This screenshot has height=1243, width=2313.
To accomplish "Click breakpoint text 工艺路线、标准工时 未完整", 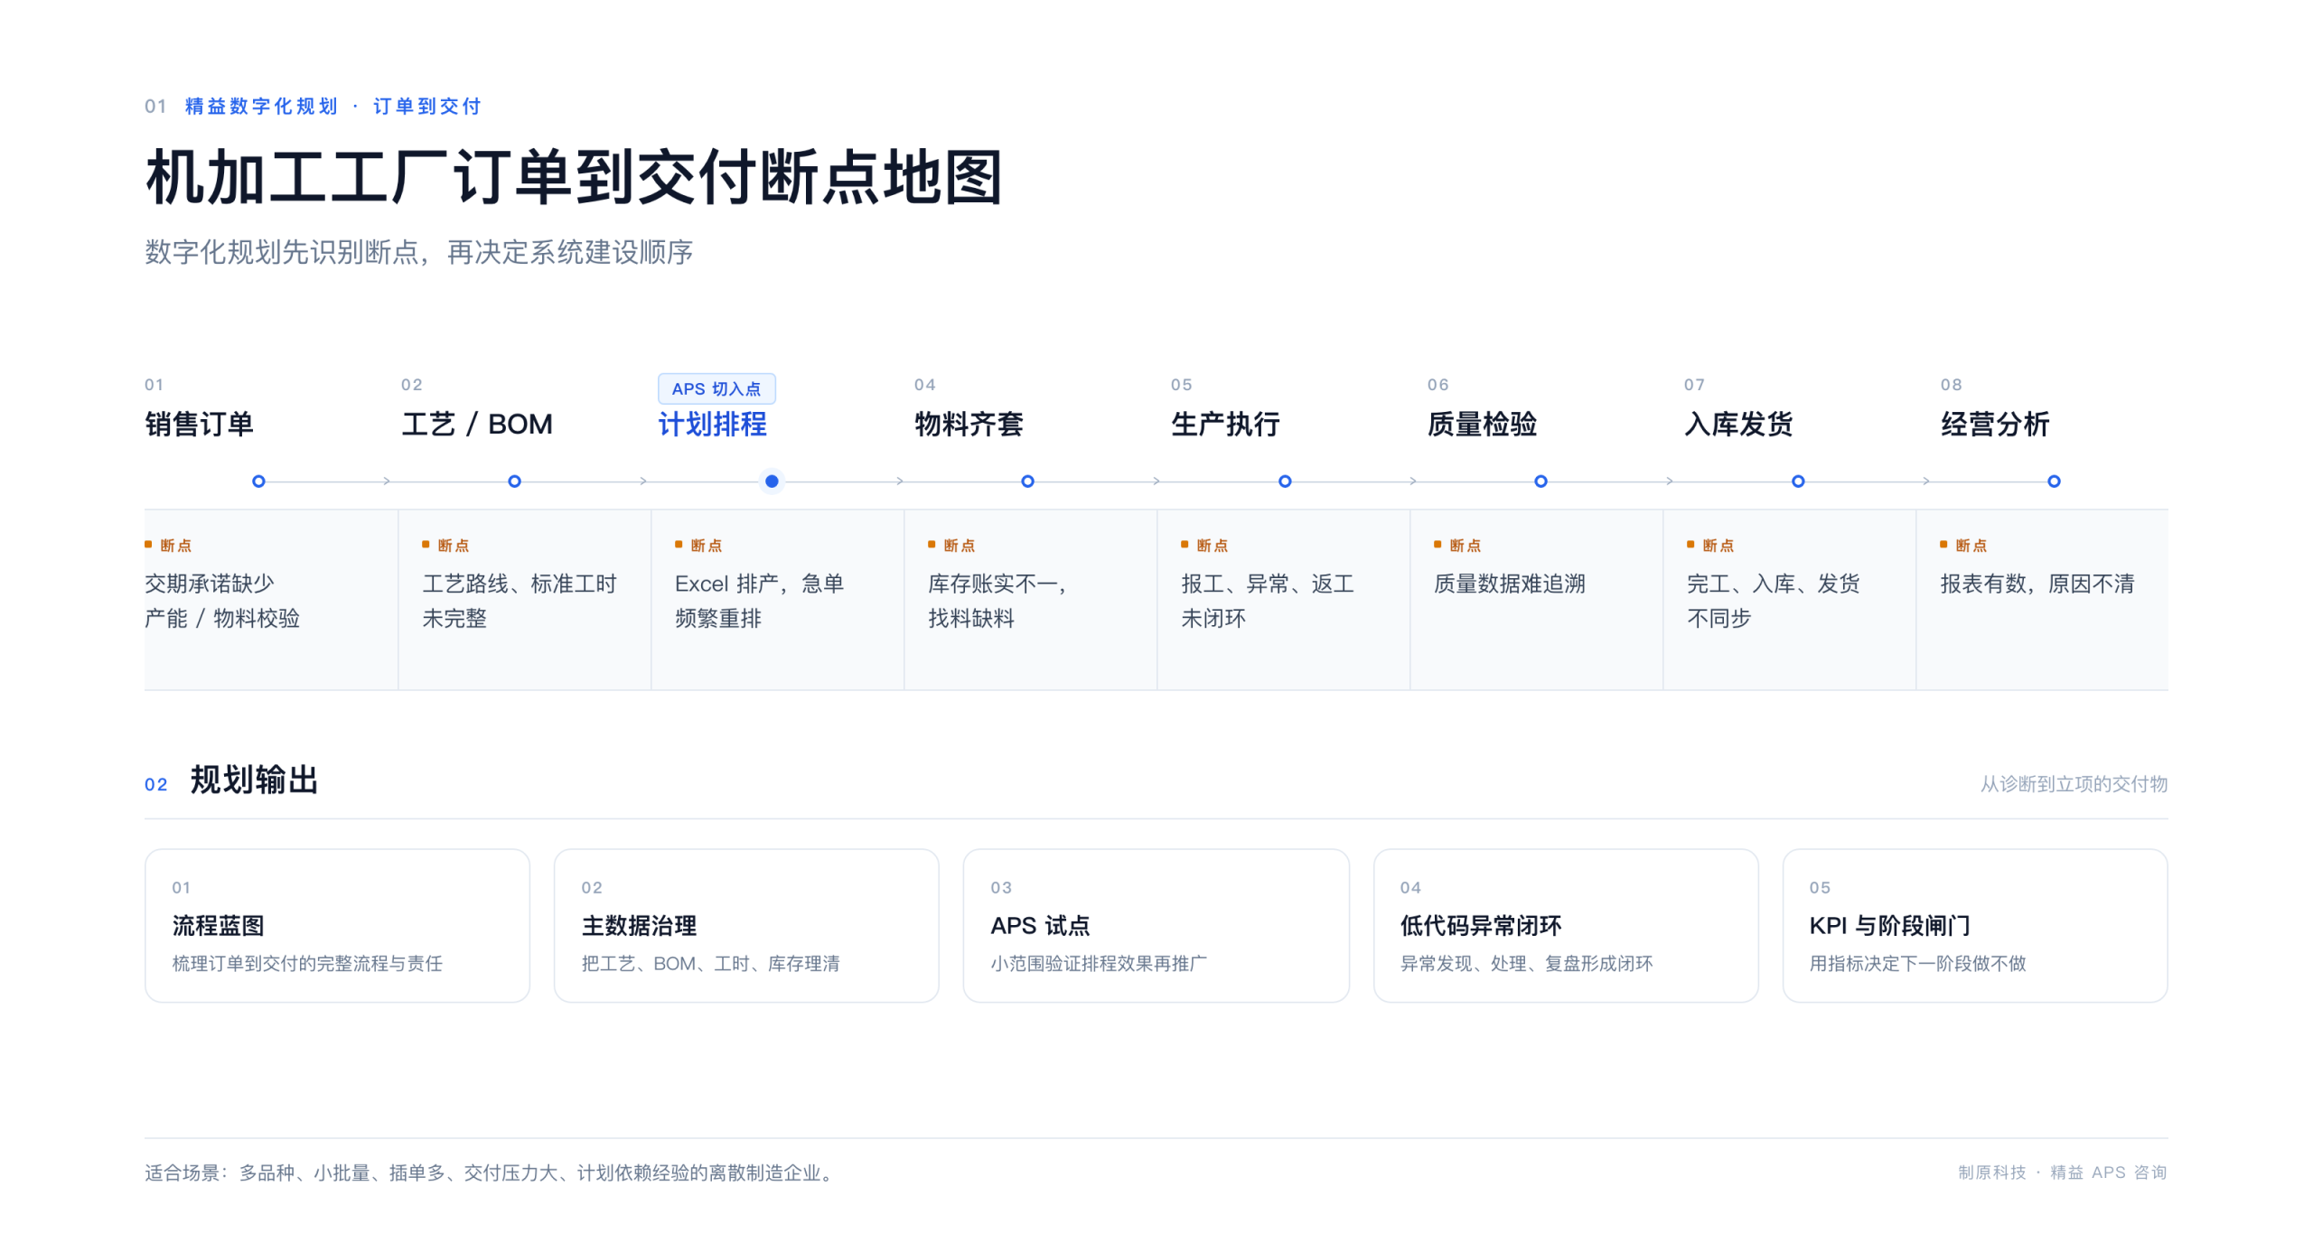I will [520, 601].
